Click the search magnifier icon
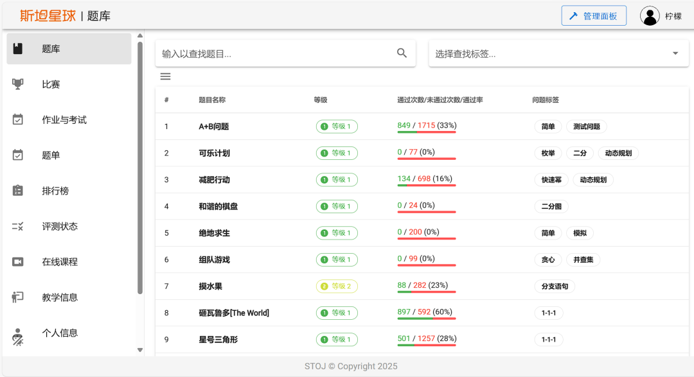694x377 pixels. [402, 53]
